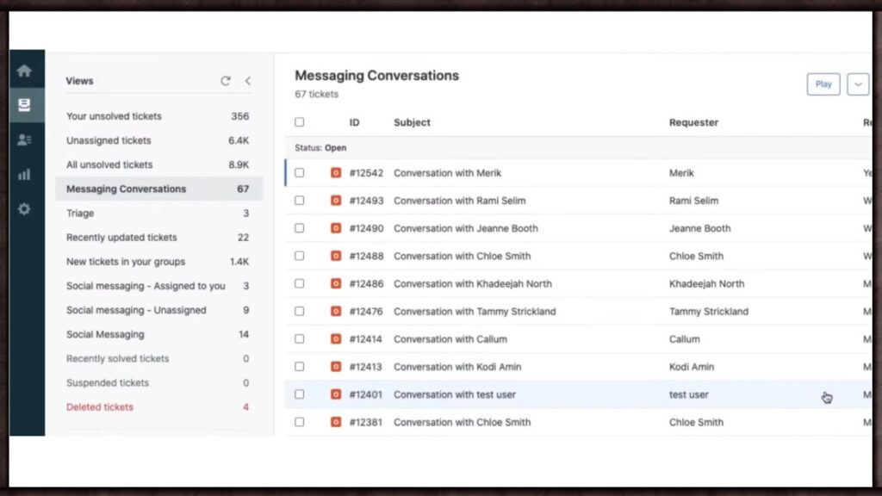882x496 pixels.
Task: Click requester name Jeanne Booth
Action: (699, 228)
